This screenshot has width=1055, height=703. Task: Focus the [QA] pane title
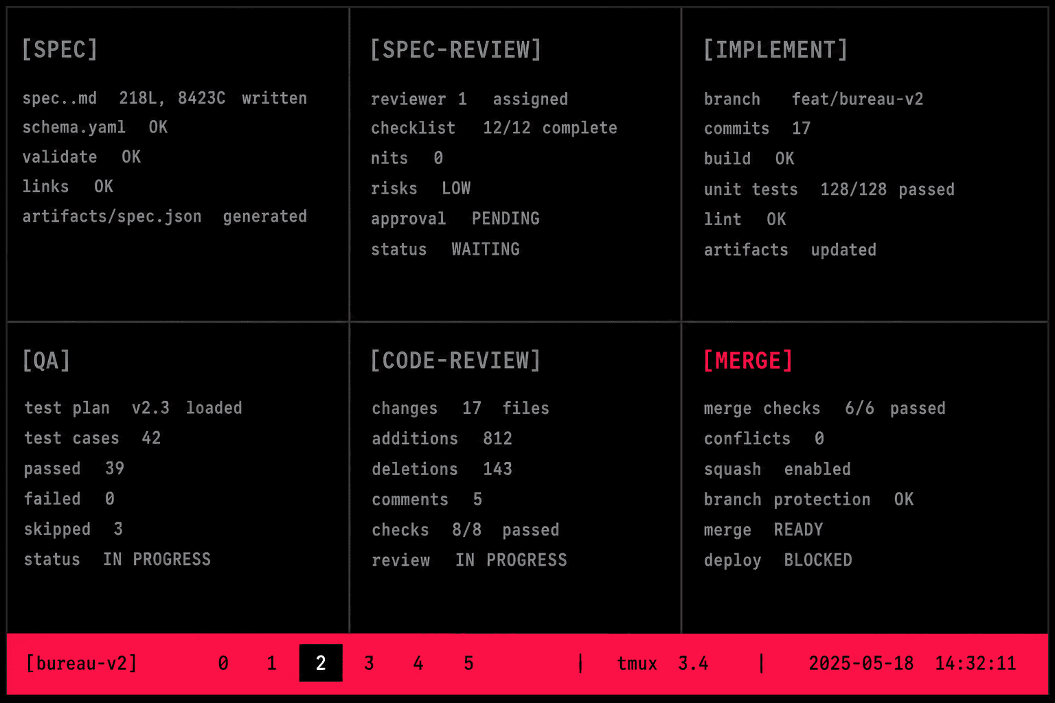click(46, 360)
